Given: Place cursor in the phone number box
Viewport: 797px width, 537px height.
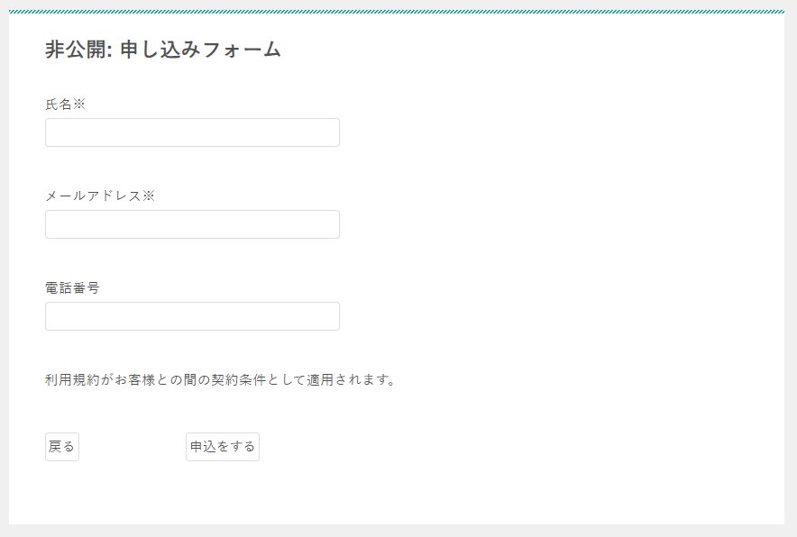Looking at the screenshot, I should click(x=192, y=315).
